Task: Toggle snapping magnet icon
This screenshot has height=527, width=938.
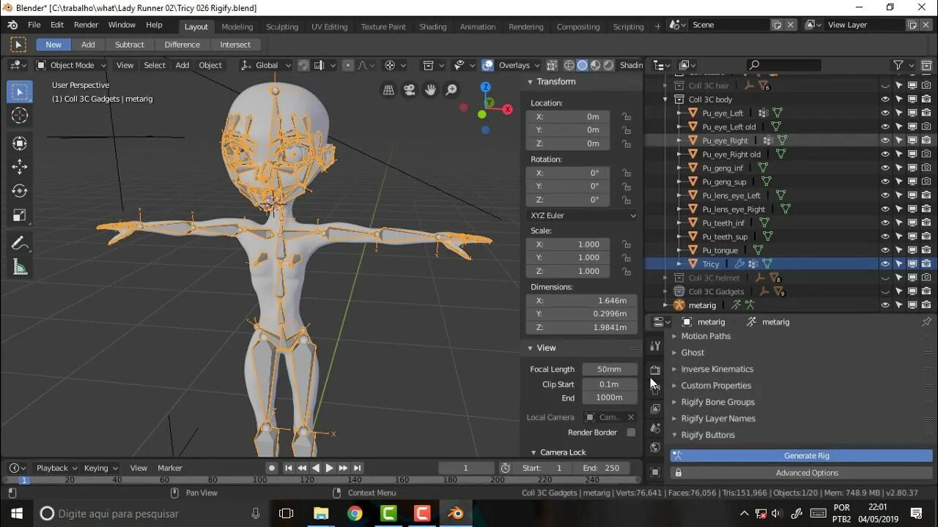Action: (303, 65)
